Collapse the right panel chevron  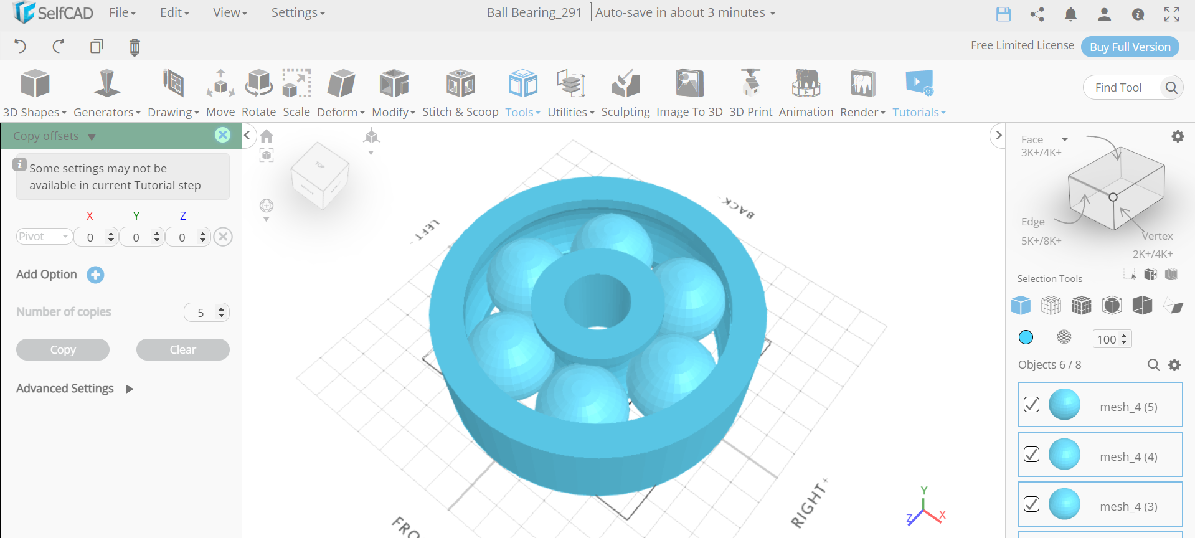(998, 135)
